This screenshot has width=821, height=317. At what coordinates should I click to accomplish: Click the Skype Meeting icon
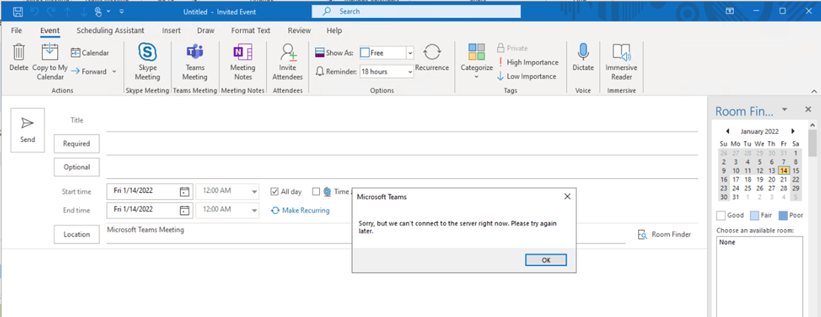(147, 54)
